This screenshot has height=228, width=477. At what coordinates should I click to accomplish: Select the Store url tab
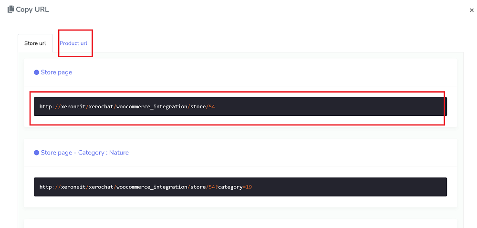click(x=35, y=43)
